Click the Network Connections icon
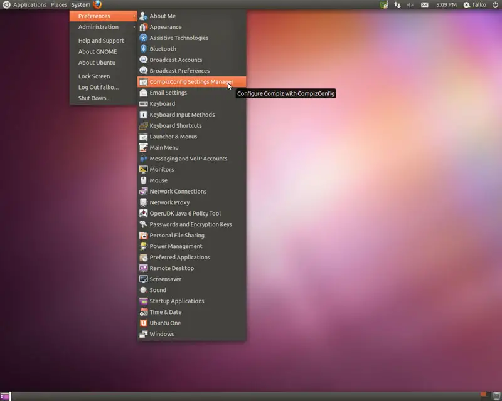The image size is (502, 401). [144, 192]
